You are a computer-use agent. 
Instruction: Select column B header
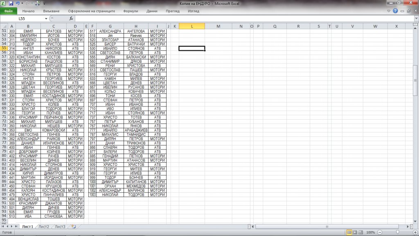[x=28, y=26]
